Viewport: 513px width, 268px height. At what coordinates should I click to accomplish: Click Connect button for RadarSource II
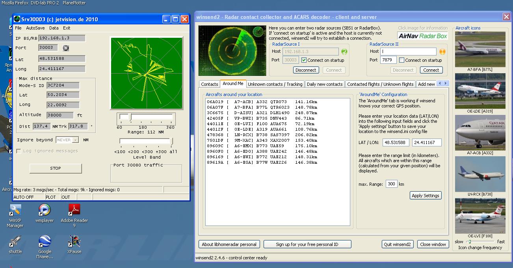pos(431,70)
